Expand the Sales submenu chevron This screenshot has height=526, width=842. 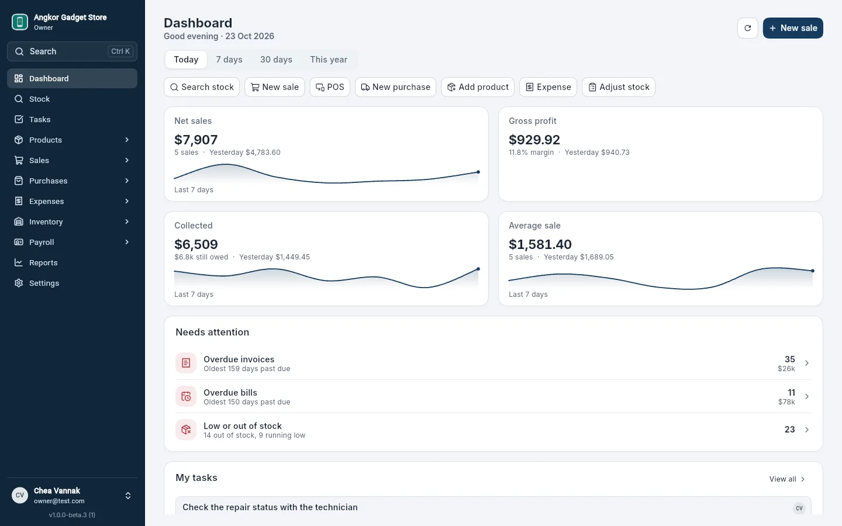pyautogui.click(x=127, y=160)
